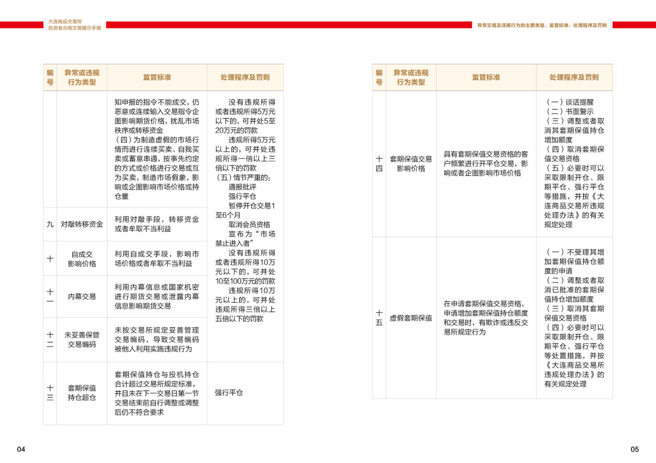Screen dimensions: 656x463
Task: Click the 利用内幕信息或国家机密 standard description
Action: coord(157,297)
